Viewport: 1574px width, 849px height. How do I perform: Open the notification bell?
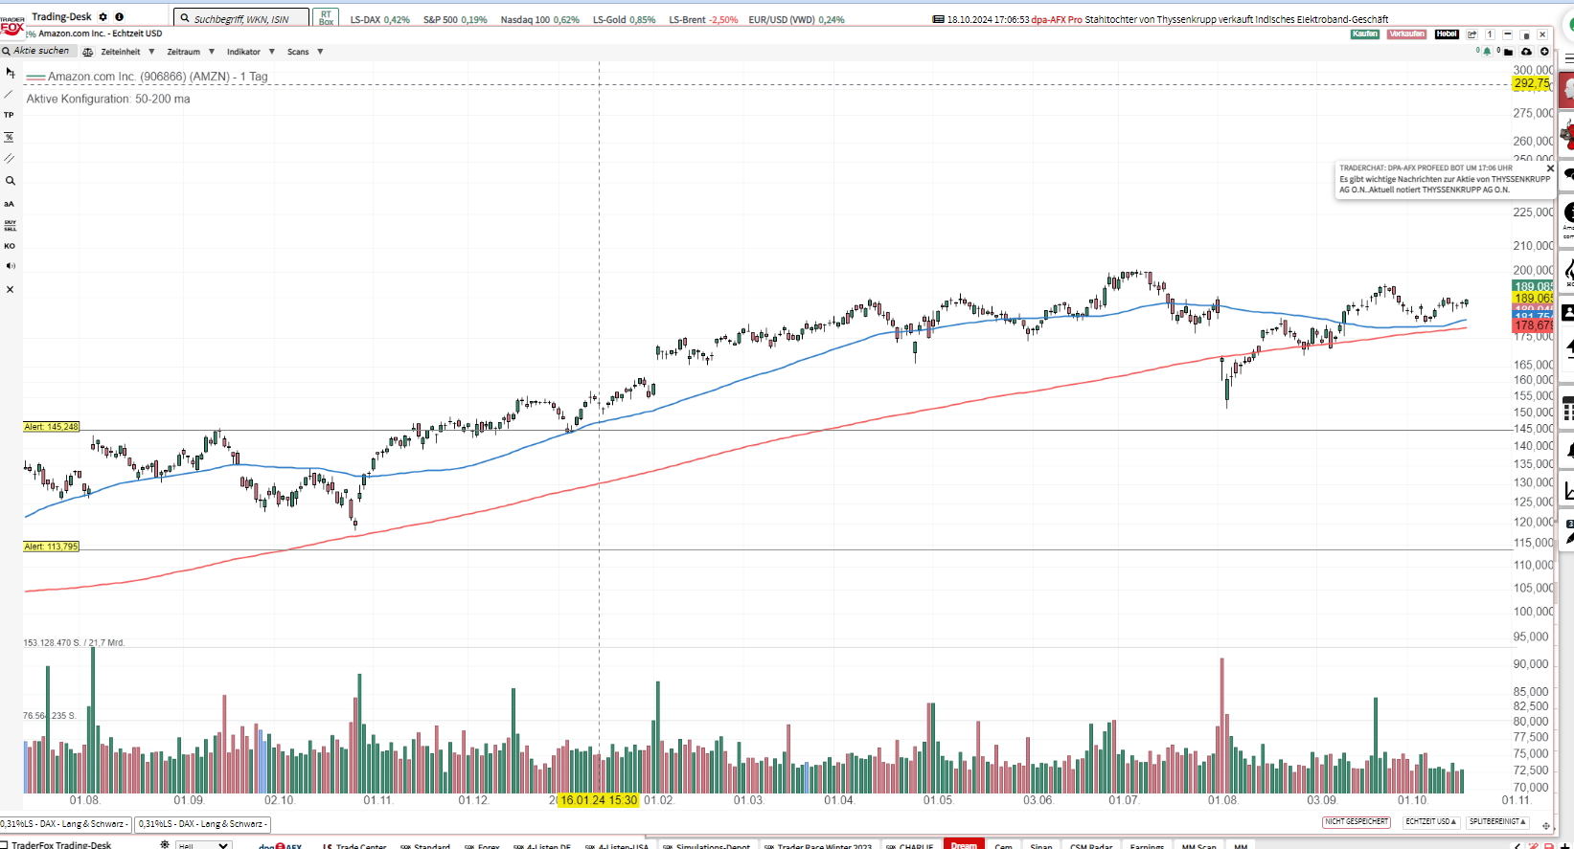coord(1488,52)
